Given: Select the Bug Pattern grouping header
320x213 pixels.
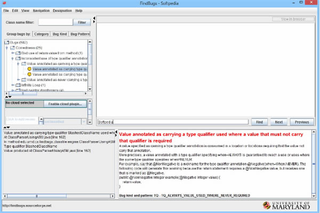Looking at the screenshot, I should pyautogui.click(x=80, y=34).
